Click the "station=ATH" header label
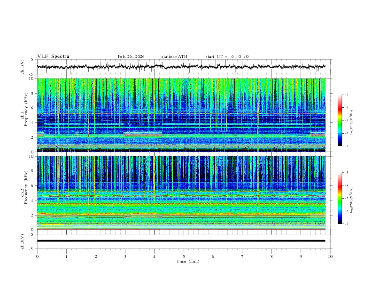 click(174, 56)
